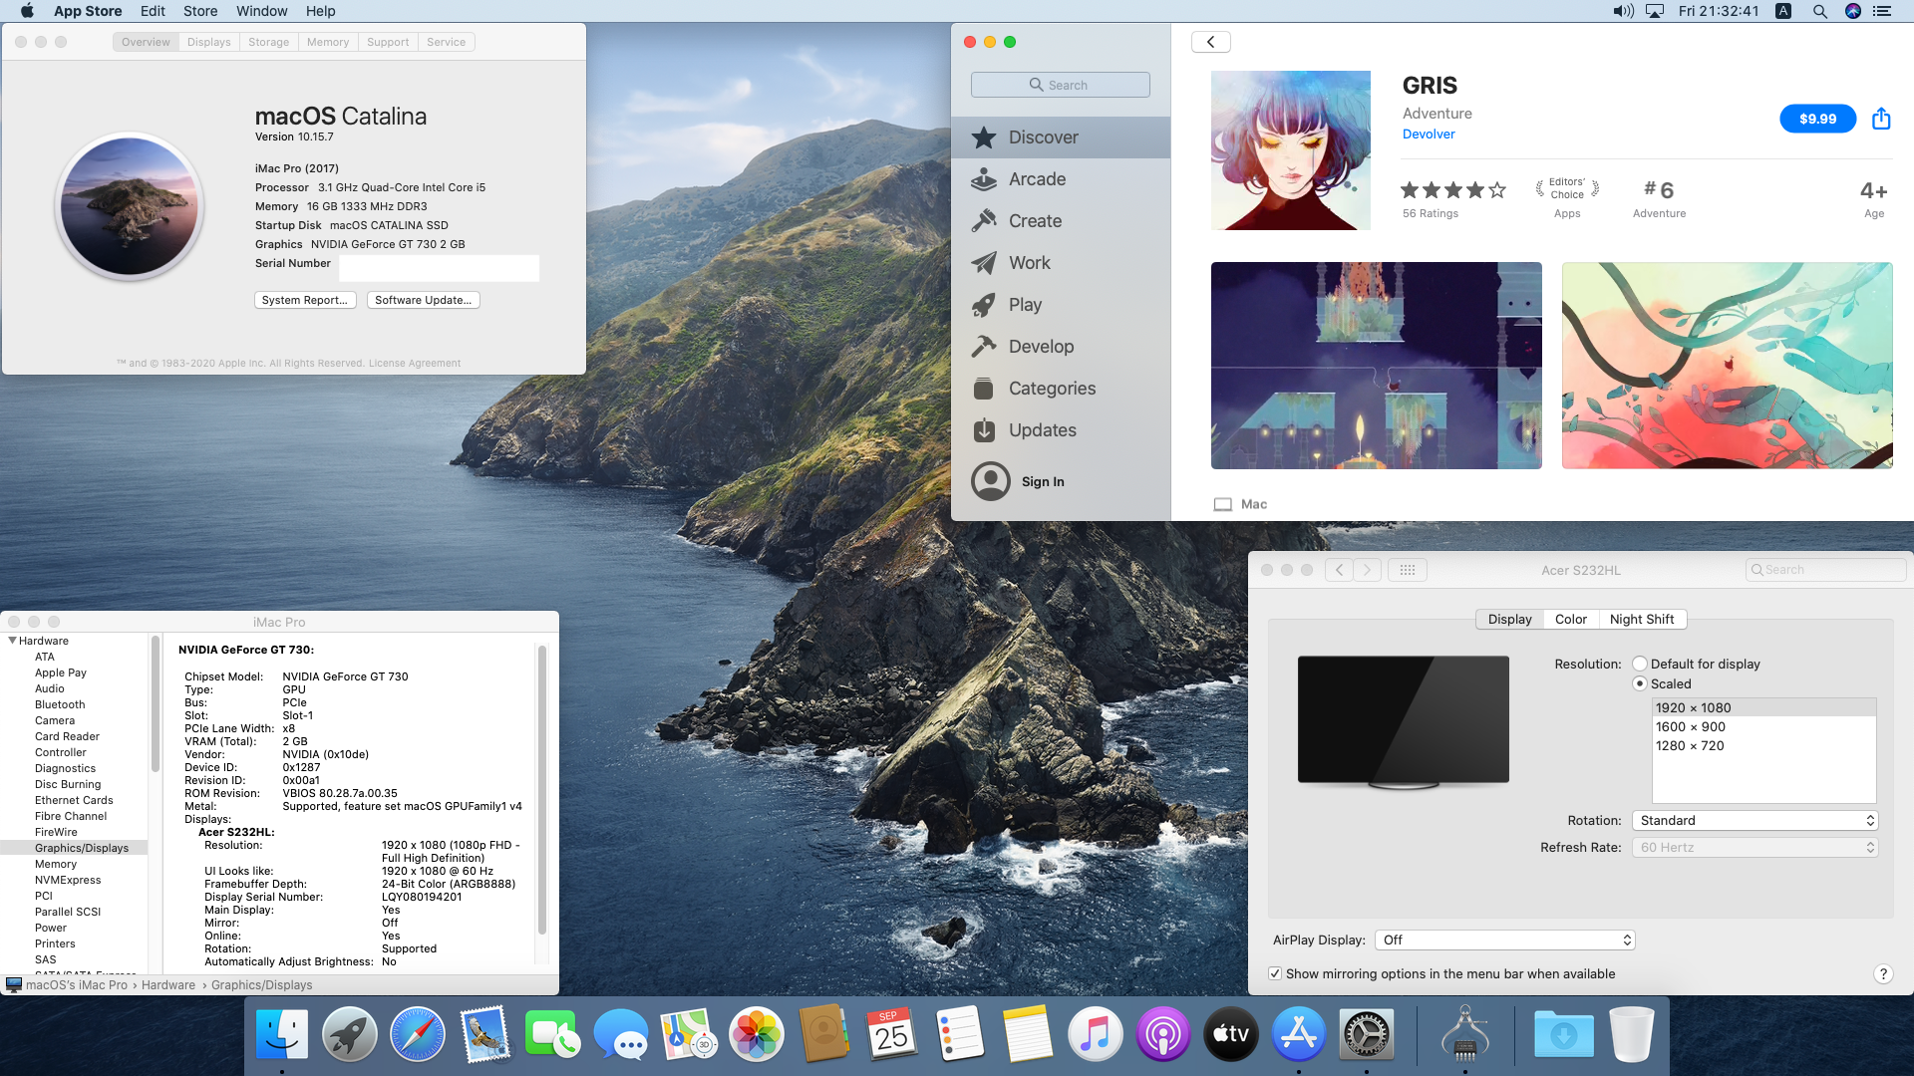Toggle Show mirroring options checkbox
The image size is (1914, 1076).
(x=1275, y=973)
